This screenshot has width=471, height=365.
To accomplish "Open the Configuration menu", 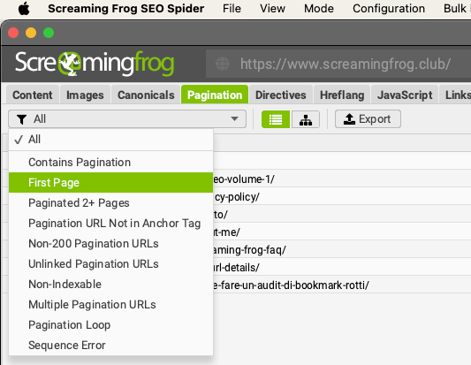I will tap(389, 9).
